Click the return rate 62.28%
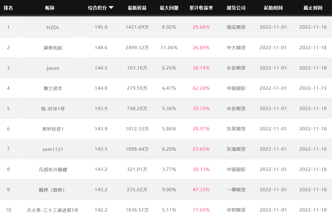332x219 pixels. click(201, 88)
